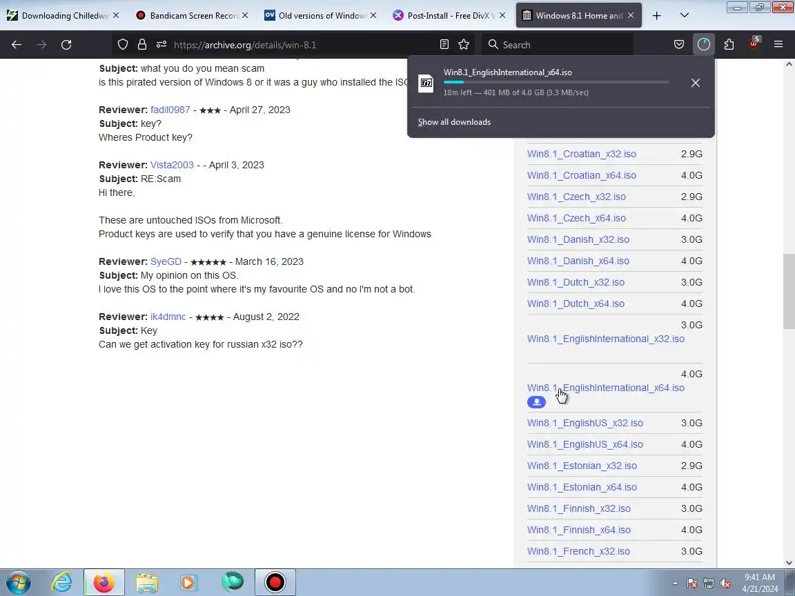Screen dimensions: 795x596
Task: Download Win8.1_EnglishUS_x32.iso
Action: coord(585,423)
